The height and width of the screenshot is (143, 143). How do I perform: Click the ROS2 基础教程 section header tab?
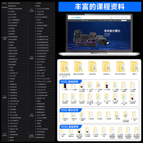[70, 127]
